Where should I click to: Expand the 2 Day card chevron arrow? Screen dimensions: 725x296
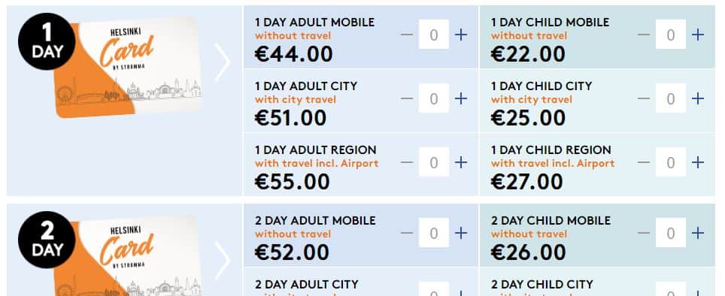click(223, 261)
